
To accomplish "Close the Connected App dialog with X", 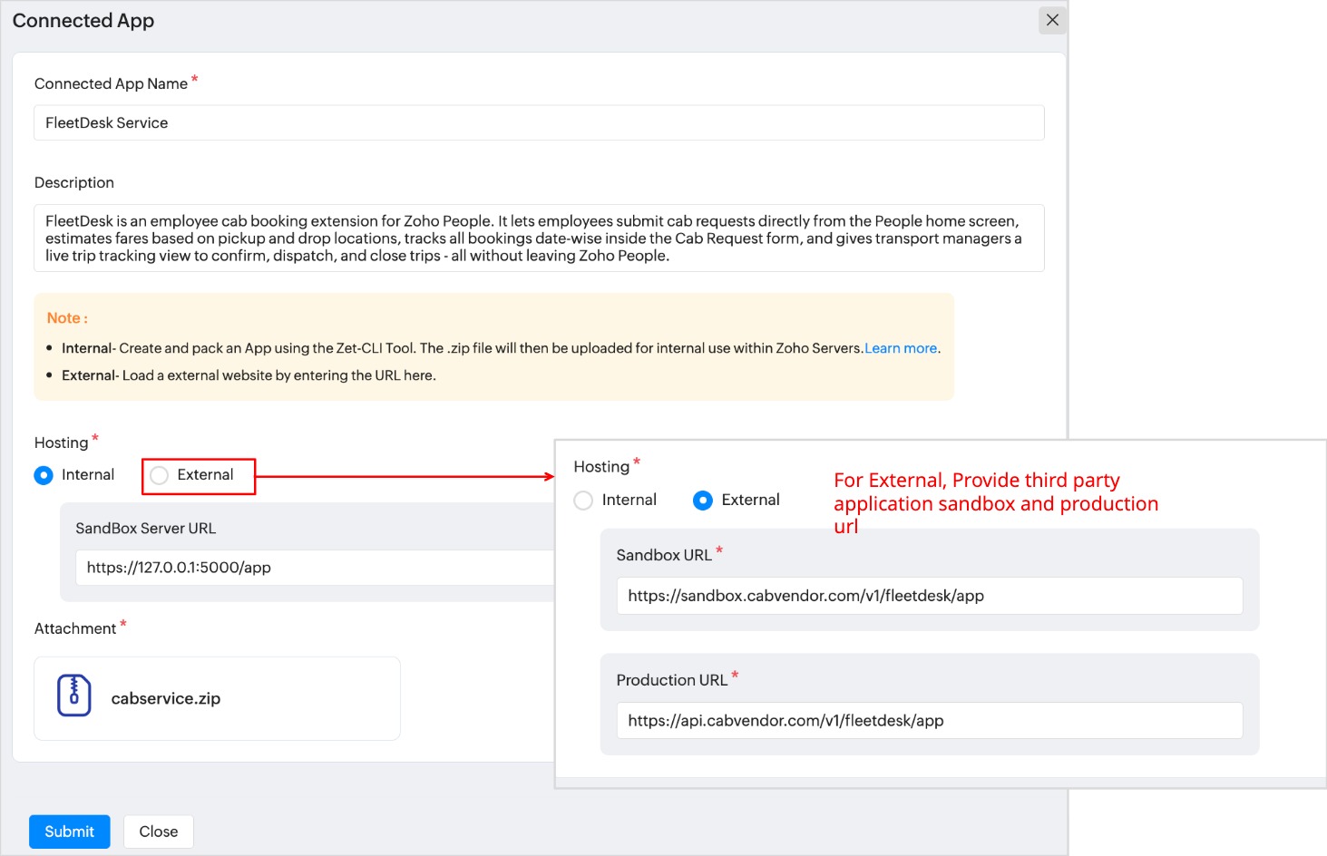I will 1052,20.
